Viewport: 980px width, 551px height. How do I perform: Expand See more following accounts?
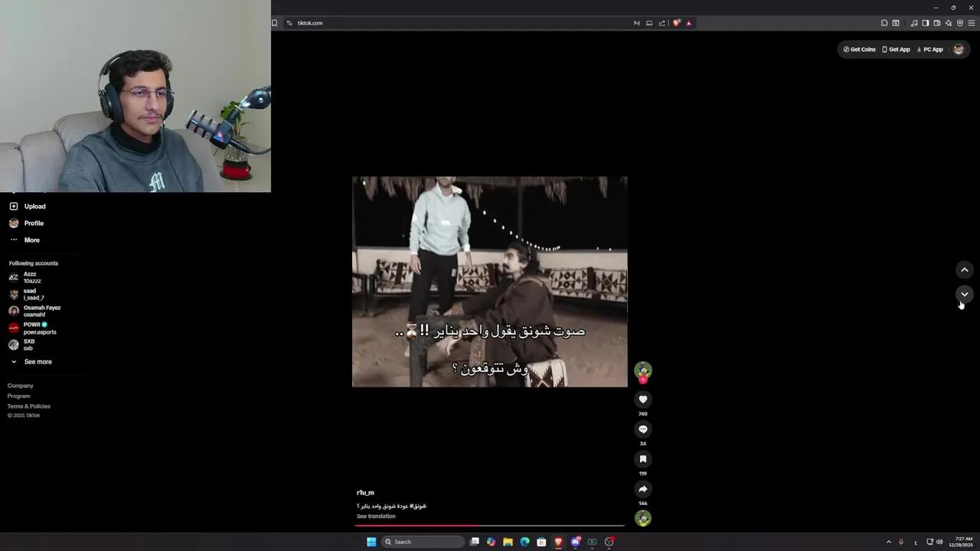tap(31, 362)
